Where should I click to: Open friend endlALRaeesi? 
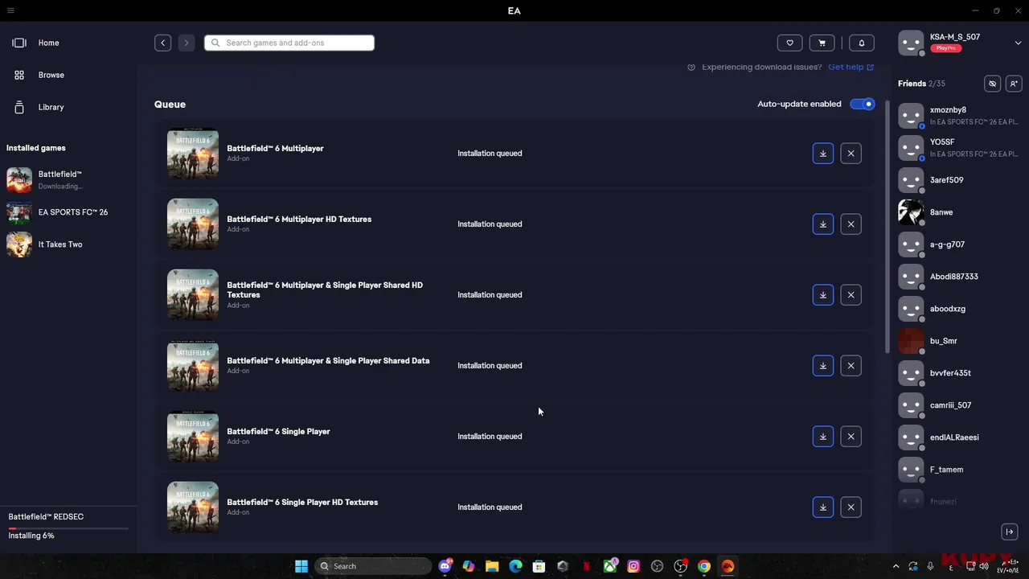tap(961, 437)
